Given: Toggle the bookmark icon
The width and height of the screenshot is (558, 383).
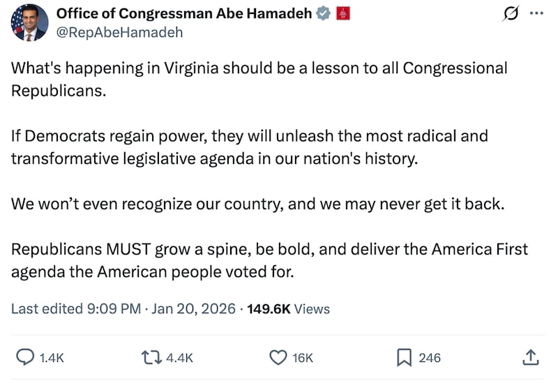Looking at the screenshot, I should [x=404, y=357].
